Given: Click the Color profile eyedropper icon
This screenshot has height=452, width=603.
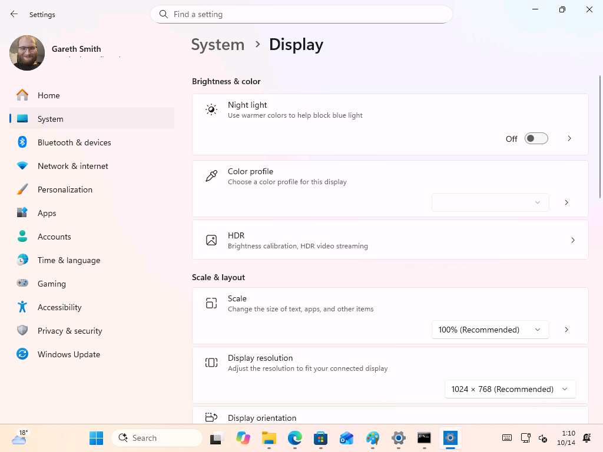Looking at the screenshot, I should pos(211,176).
